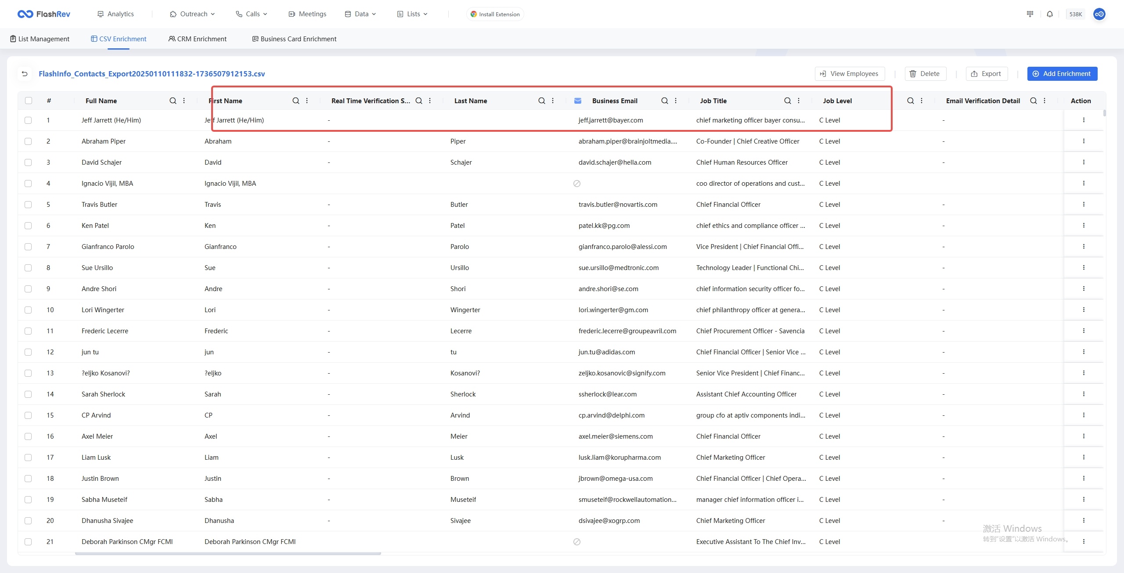Select the Abraham Piper row checkbox
Viewport: 1124px width, 573px height.
[28, 141]
